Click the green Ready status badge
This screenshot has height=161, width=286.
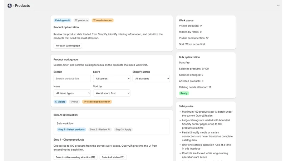click(184, 93)
